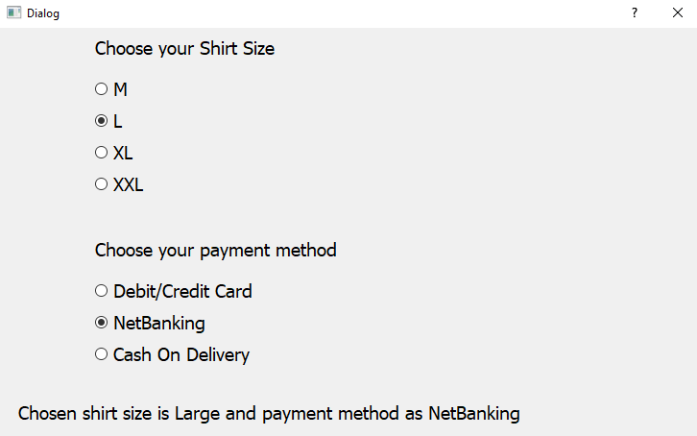Viewport: 697px width, 436px height.
Task: Click the 'Choose your payment method' heading
Action: pyautogui.click(x=216, y=251)
